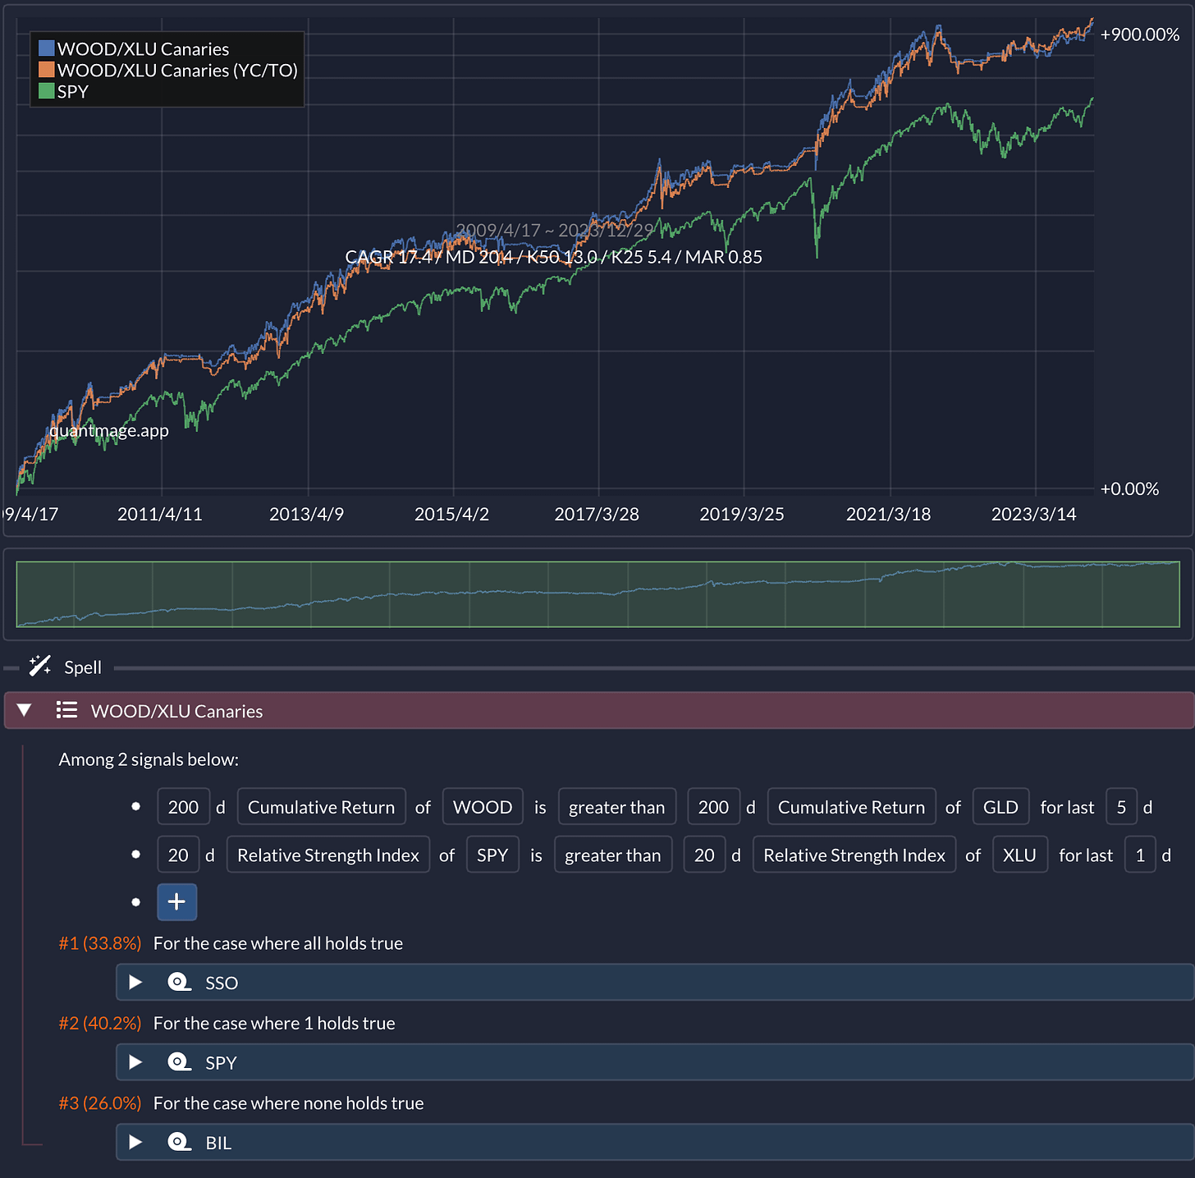Edit the 200 d period field before WOOD

(183, 807)
